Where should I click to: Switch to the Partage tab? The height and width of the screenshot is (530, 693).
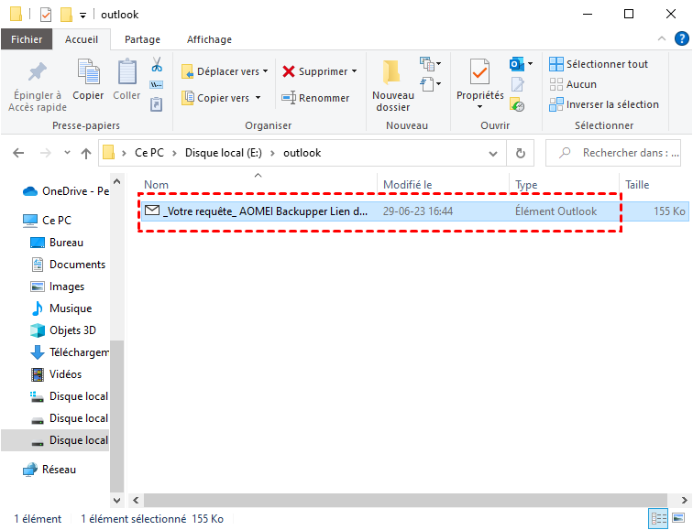coord(142,39)
